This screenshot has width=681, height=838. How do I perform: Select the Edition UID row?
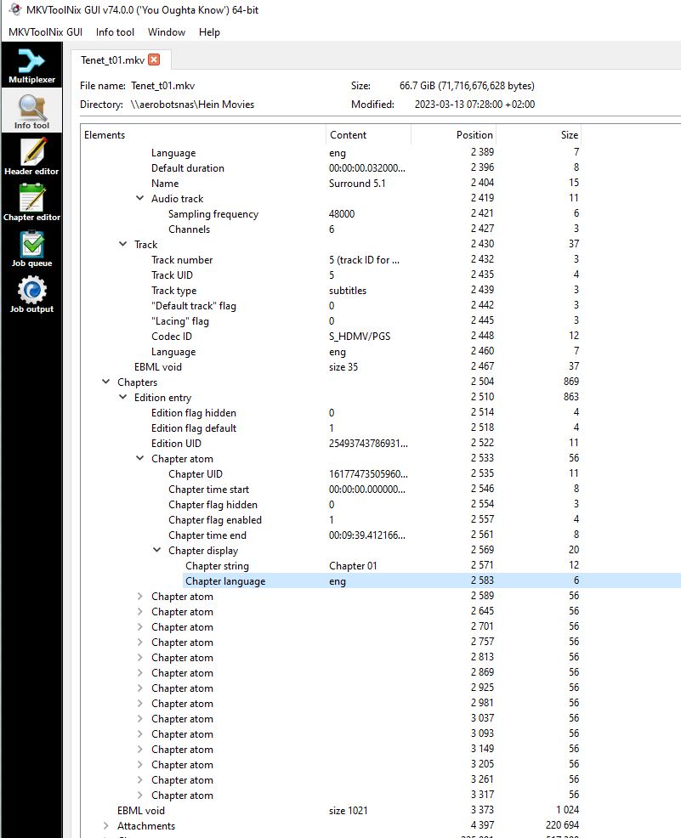(x=381, y=443)
